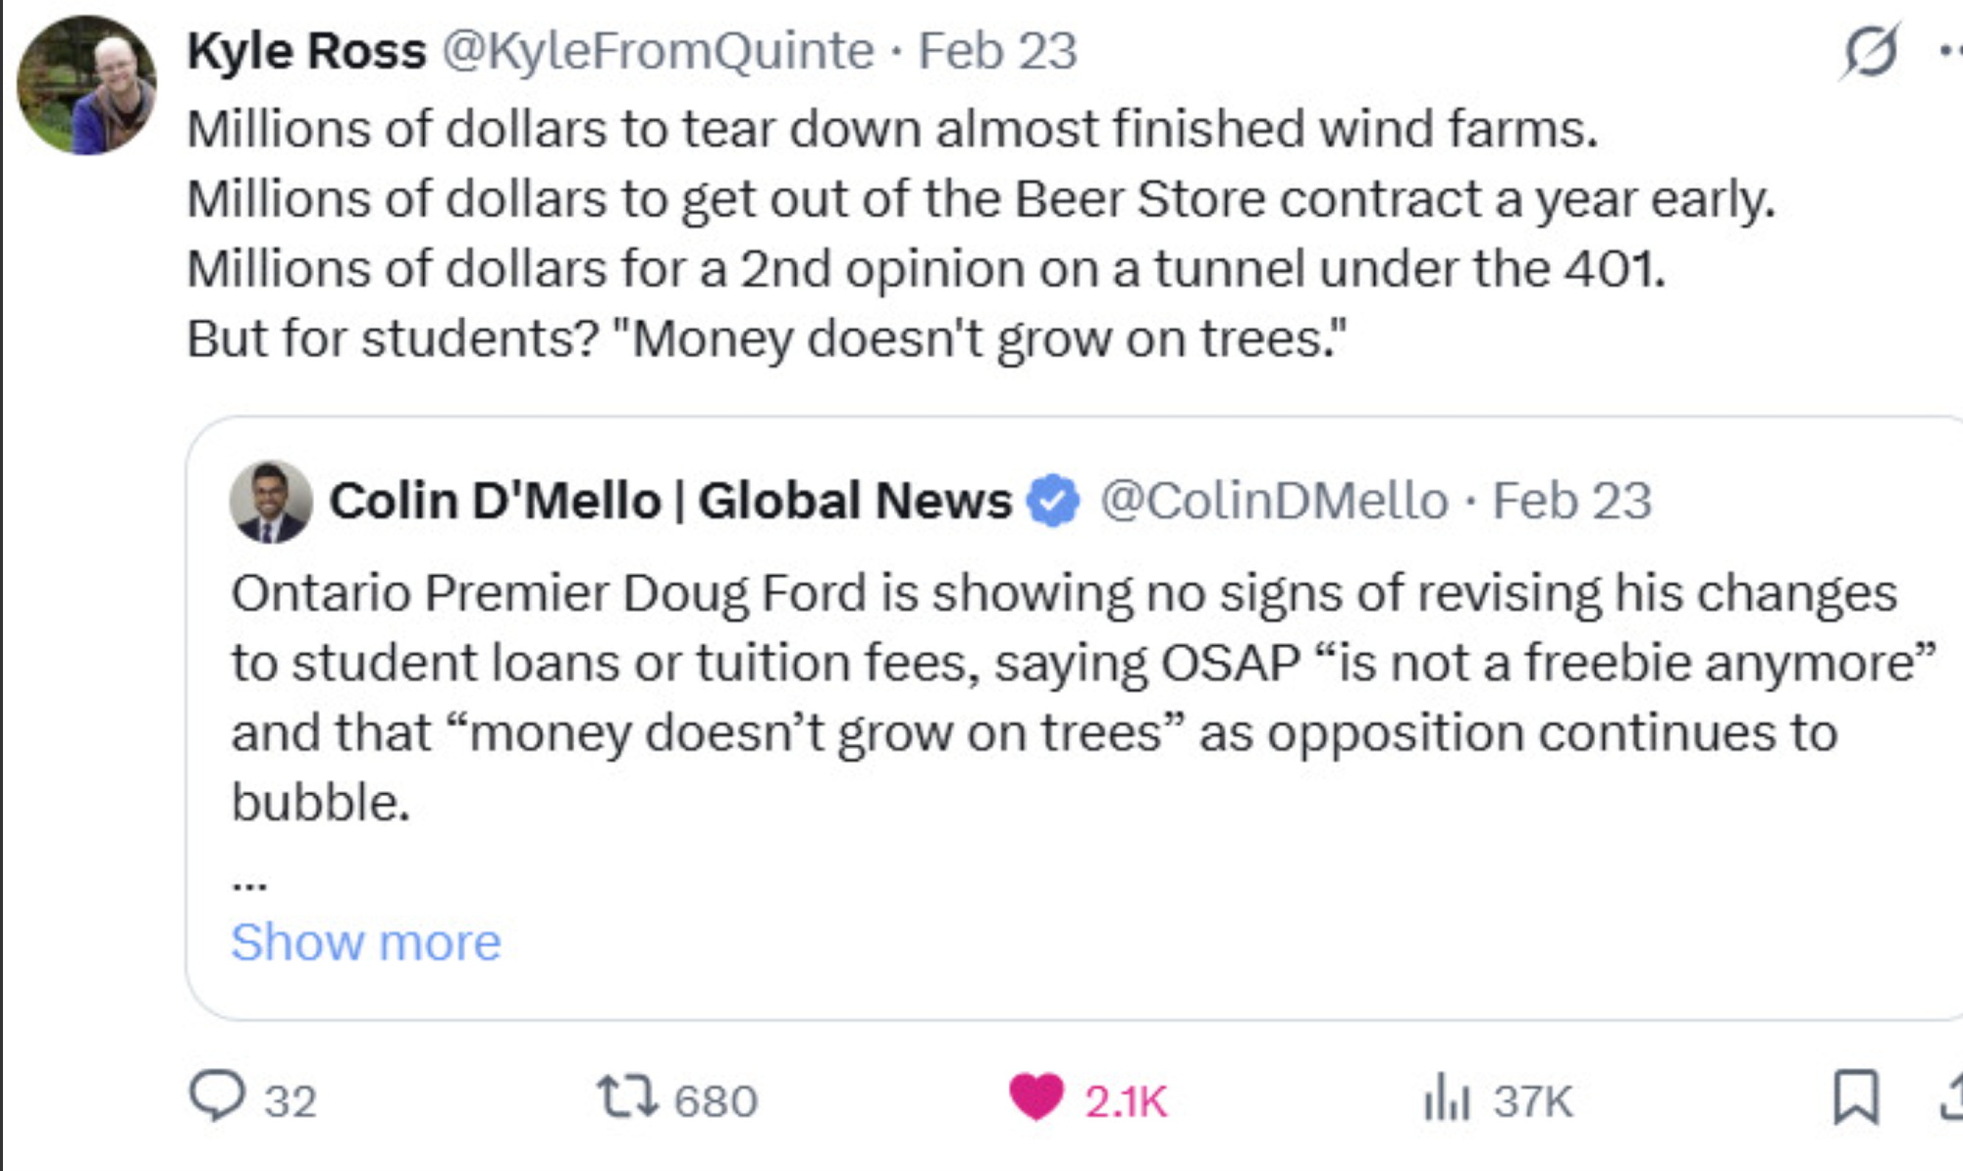The image size is (1963, 1171).
Task: Click the blue verified badge icon
Action: pyautogui.click(x=1053, y=501)
